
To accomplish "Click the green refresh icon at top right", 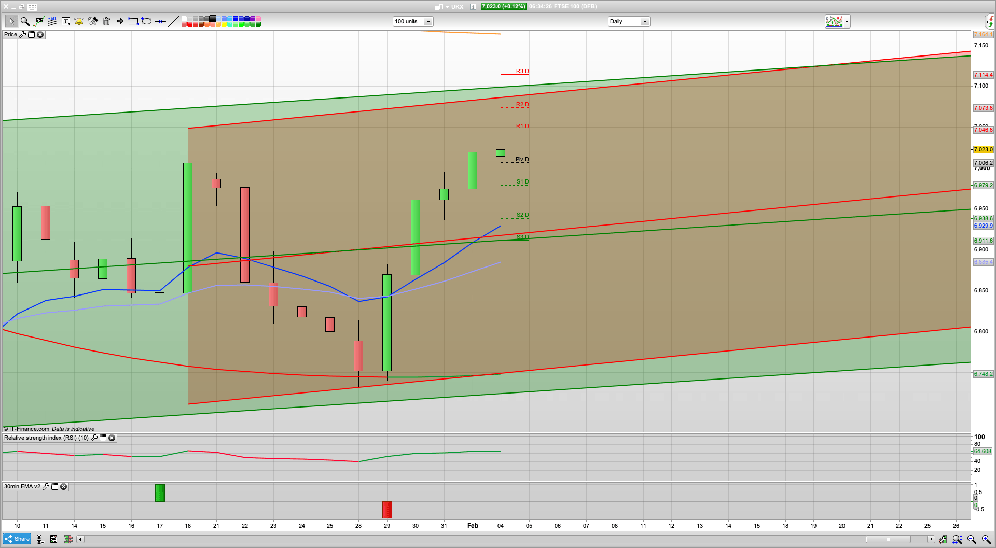I will (x=990, y=21).
